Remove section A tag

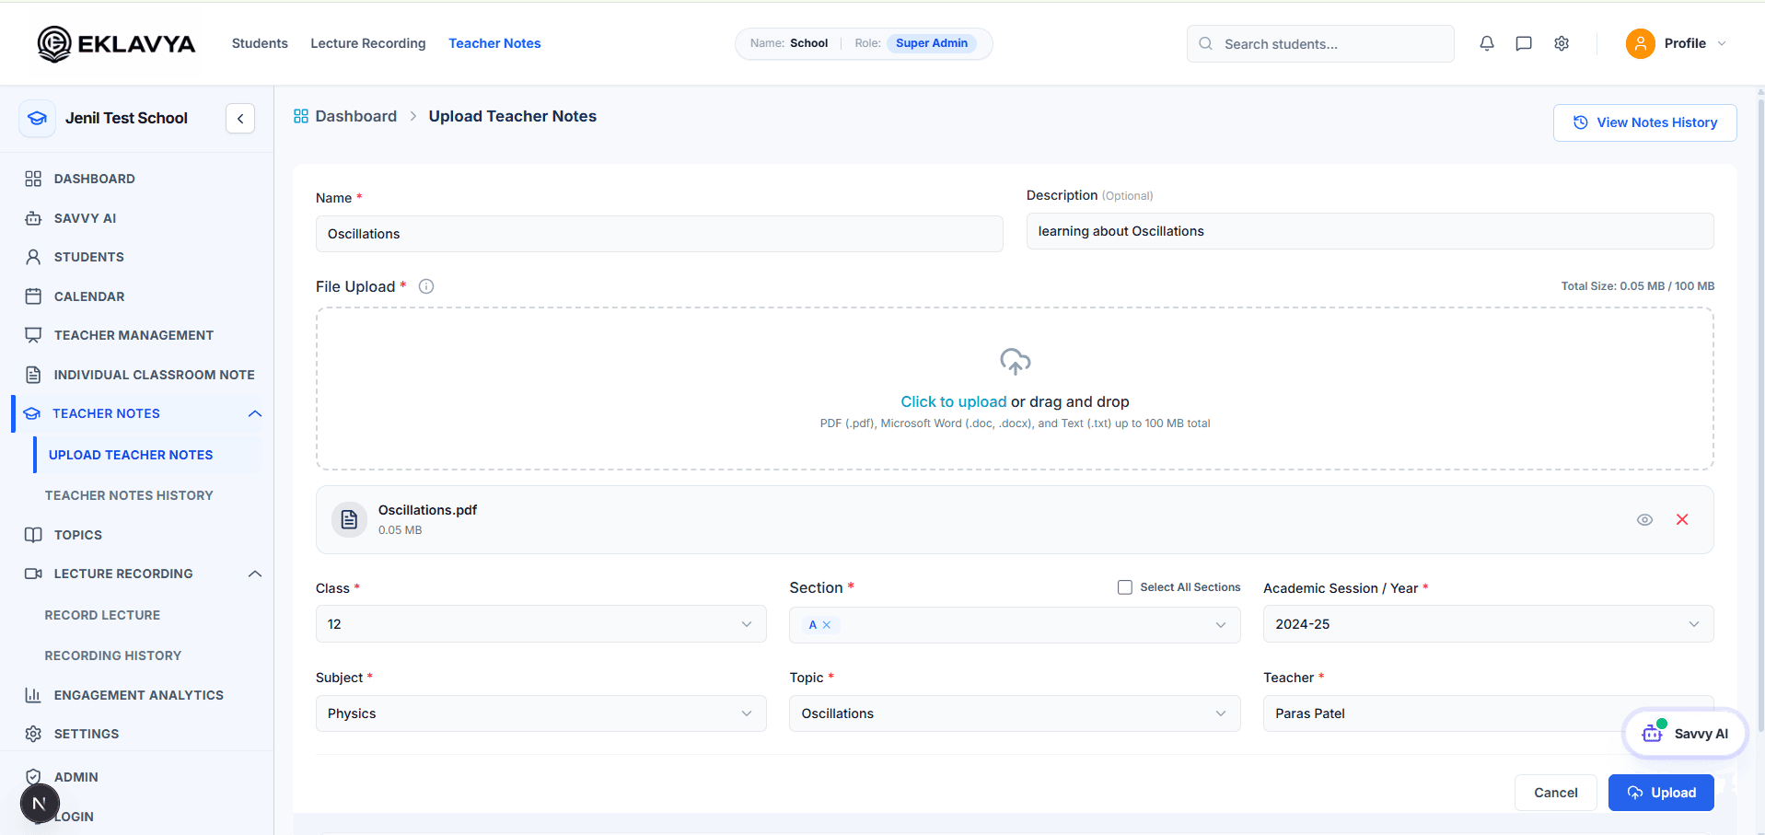pos(827,625)
